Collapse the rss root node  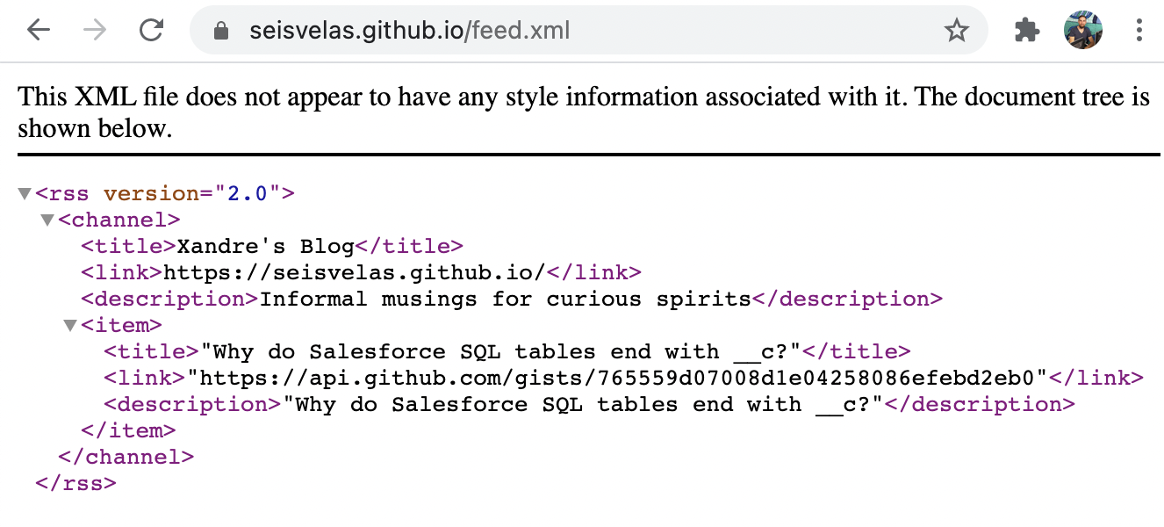[x=25, y=193]
